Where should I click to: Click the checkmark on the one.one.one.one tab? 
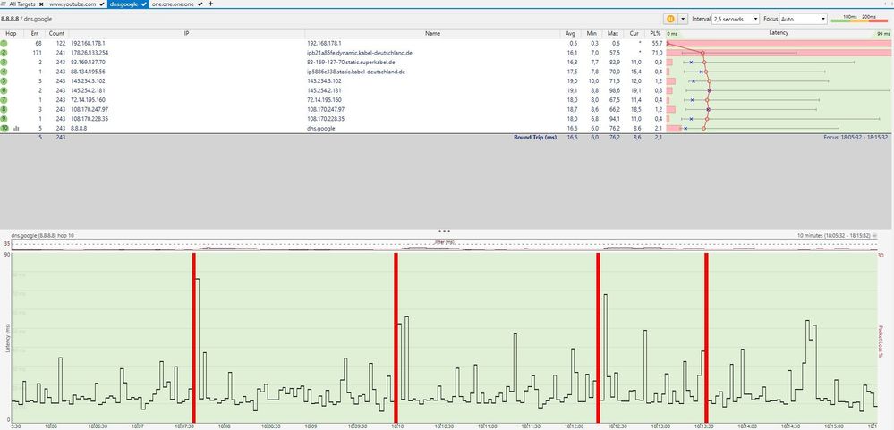pyautogui.click(x=200, y=4)
